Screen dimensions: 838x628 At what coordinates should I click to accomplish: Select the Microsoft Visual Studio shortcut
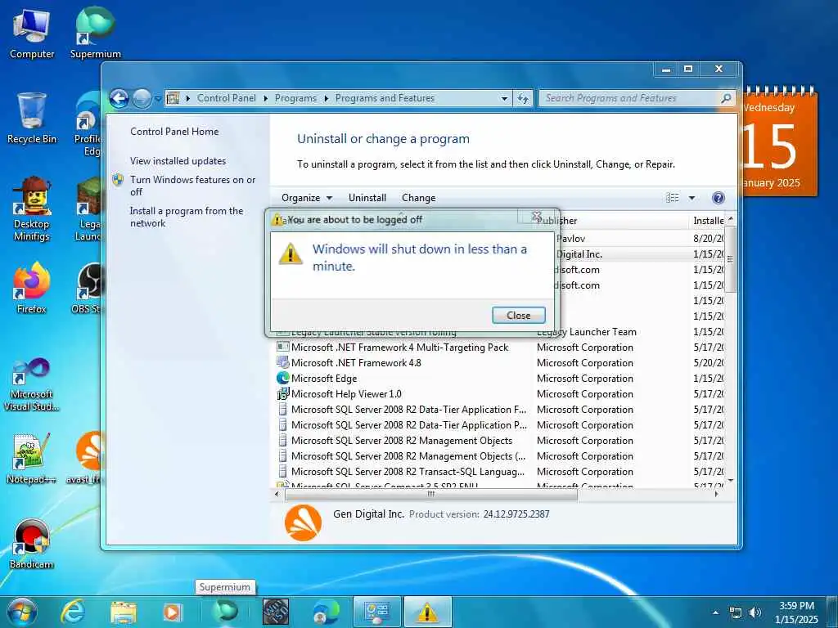click(x=32, y=384)
